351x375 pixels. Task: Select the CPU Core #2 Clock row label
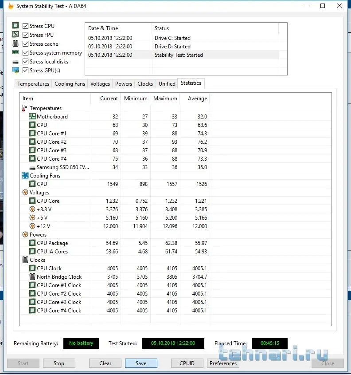[x=59, y=294]
